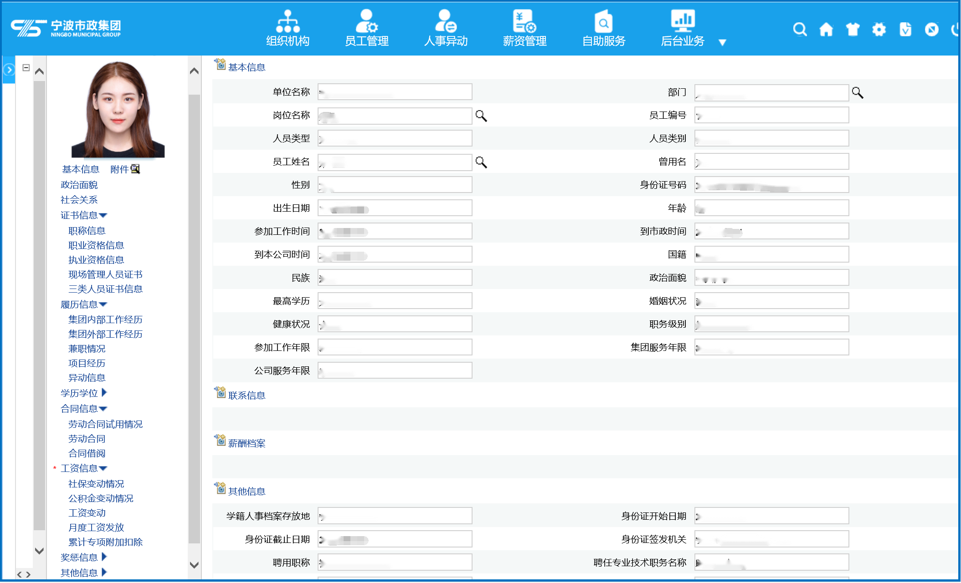Toggle the 薪酬档案 section header icon
The image size is (961, 583).
tap(220, 441)
